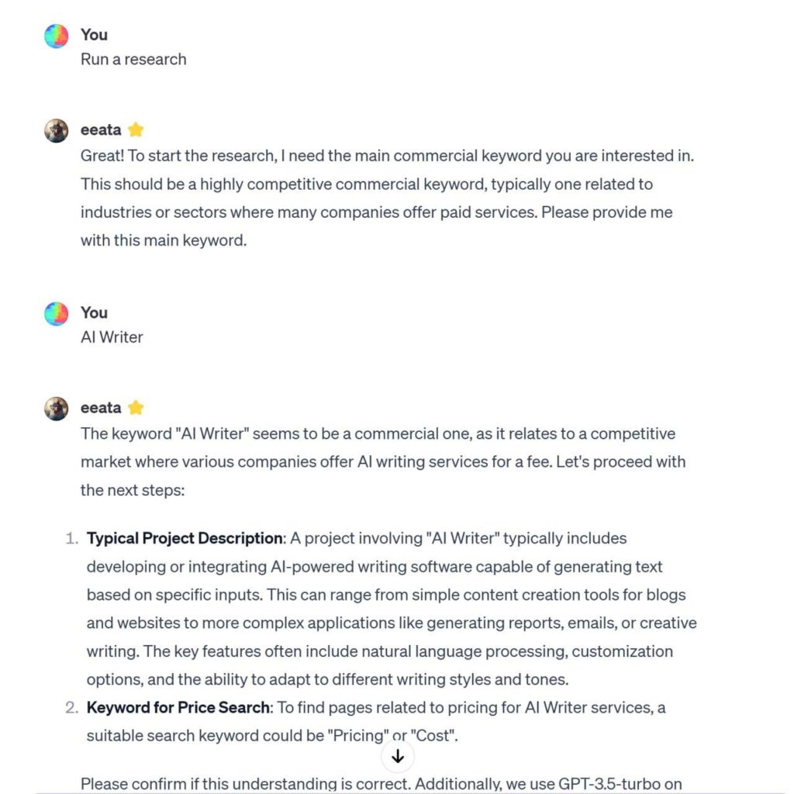The height and width of the screenshot is (794, 794).
Task: Click the bold "Keyword for Price Search" heading
Action: [x=178, y=707]
